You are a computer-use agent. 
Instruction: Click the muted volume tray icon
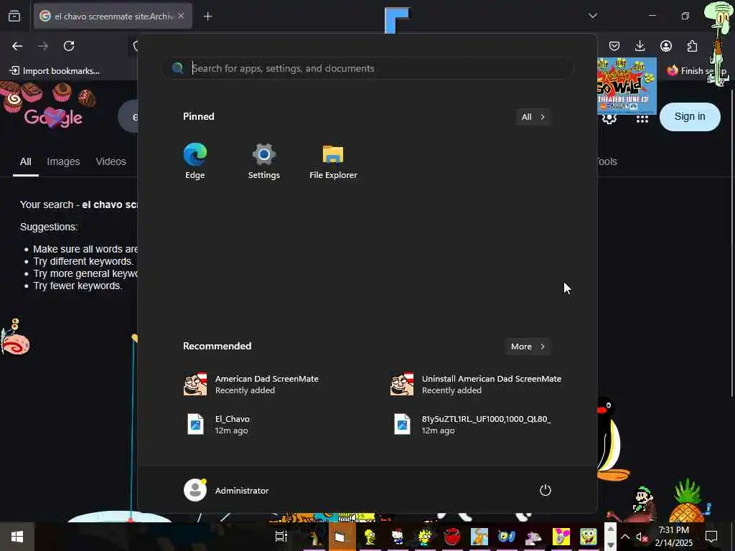pos(642,537)
